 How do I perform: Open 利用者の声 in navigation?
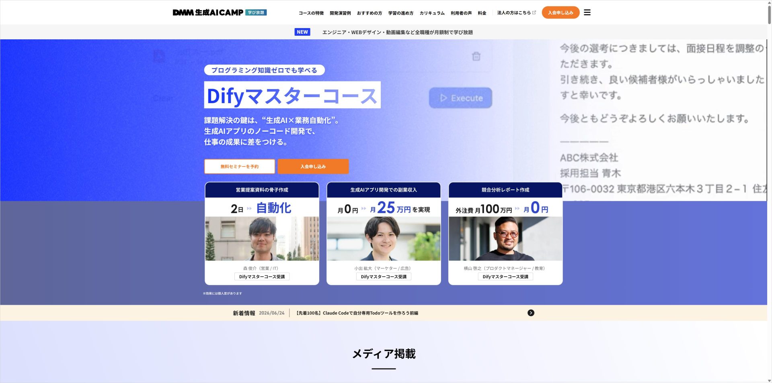pyautogui.click(x=461, y=13)
